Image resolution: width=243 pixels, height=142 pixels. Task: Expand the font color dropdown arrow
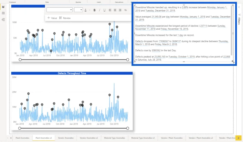tap(90, 10)
